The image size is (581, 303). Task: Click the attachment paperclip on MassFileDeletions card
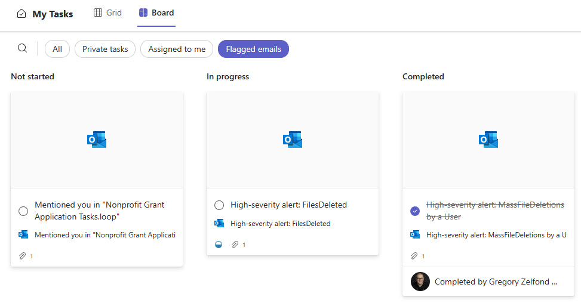tap(414, 256)
